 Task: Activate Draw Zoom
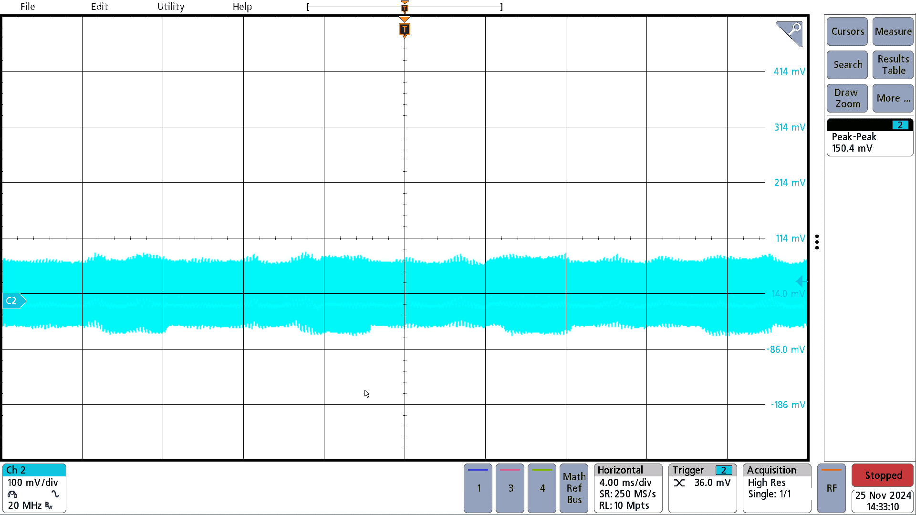click(847, 98)
